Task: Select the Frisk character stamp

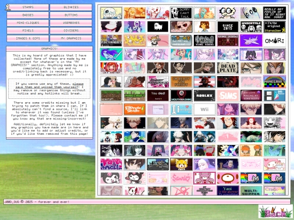Action: click(204, 27)
